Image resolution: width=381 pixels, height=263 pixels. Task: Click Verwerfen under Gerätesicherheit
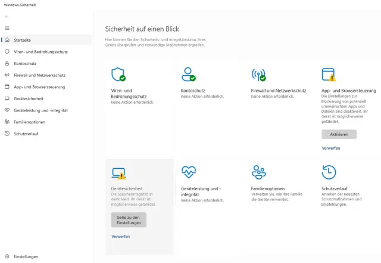[x=120, y=236]
